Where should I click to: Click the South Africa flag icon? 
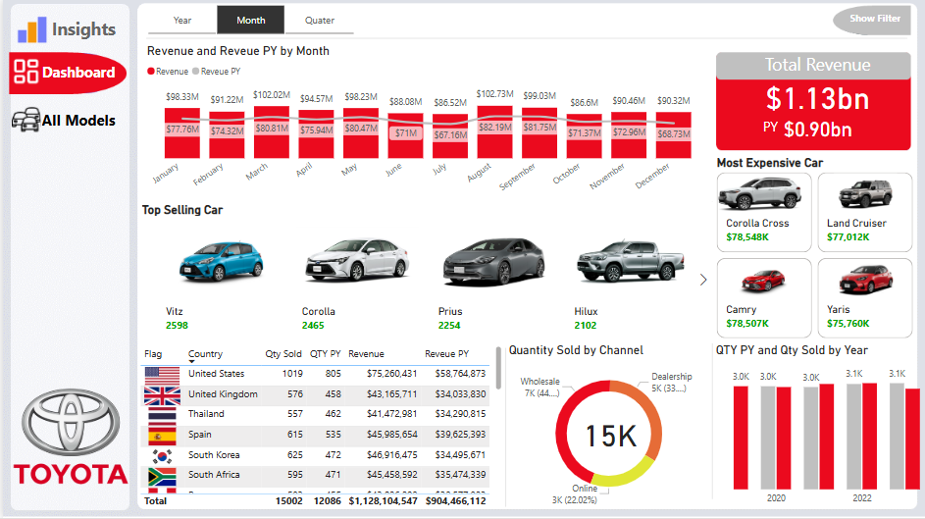pos(162,477)
